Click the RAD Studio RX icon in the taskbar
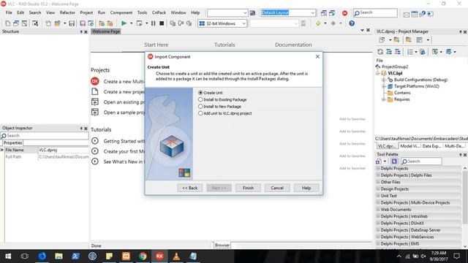 pos(159,256)
